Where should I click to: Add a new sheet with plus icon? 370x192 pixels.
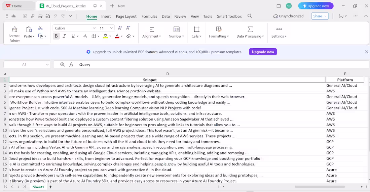[50, 187]
